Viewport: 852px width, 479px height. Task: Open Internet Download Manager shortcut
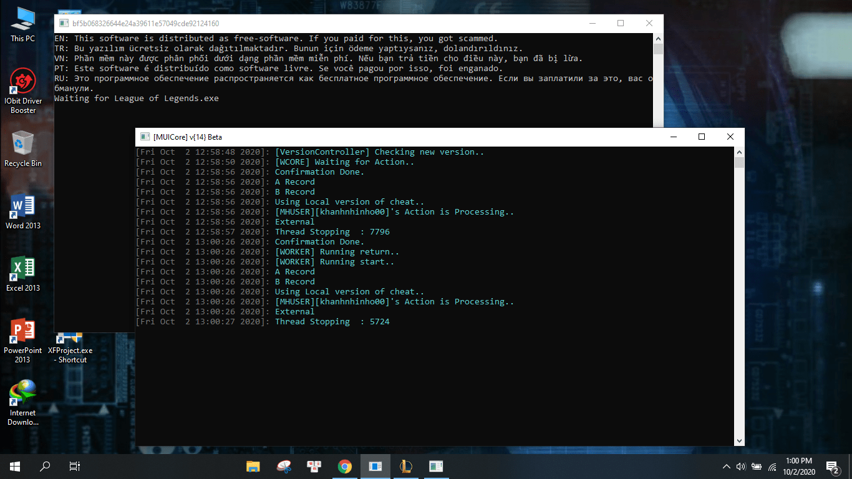tap(23, 403)
